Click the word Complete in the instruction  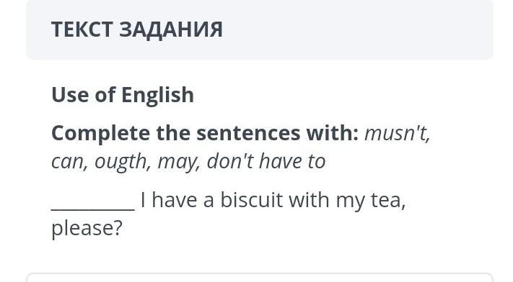coord(100,134)
